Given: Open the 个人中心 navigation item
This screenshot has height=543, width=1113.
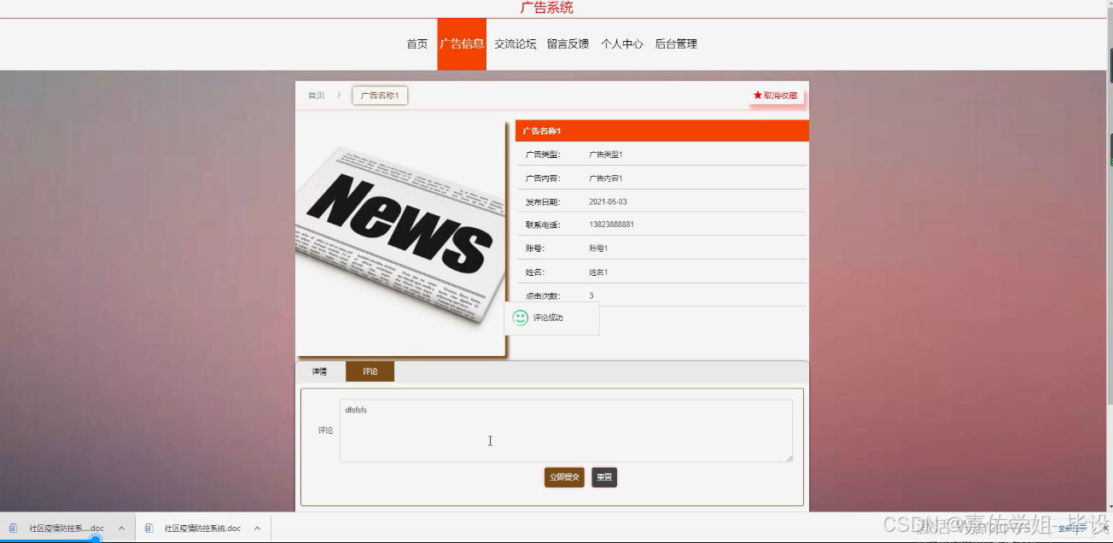Looking at the screenshot, I should 622,44.
